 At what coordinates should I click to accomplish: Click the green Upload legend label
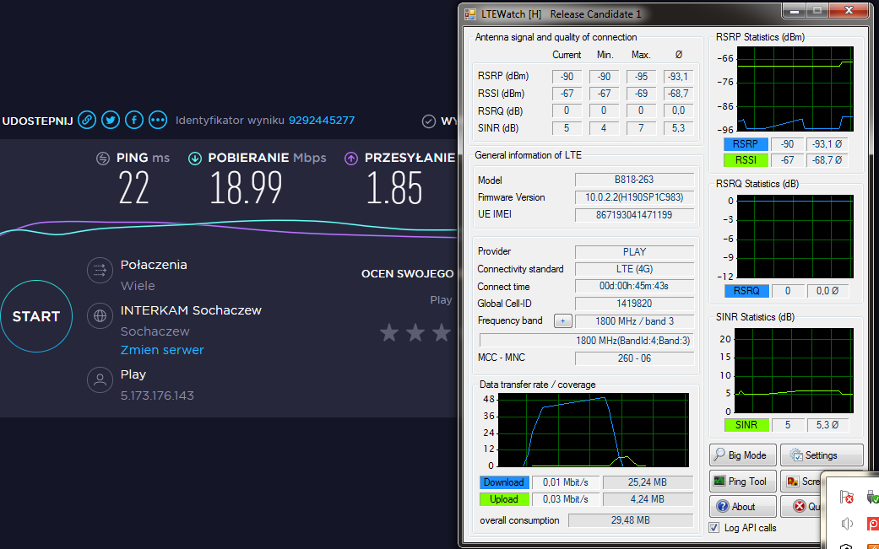point(503,499)
